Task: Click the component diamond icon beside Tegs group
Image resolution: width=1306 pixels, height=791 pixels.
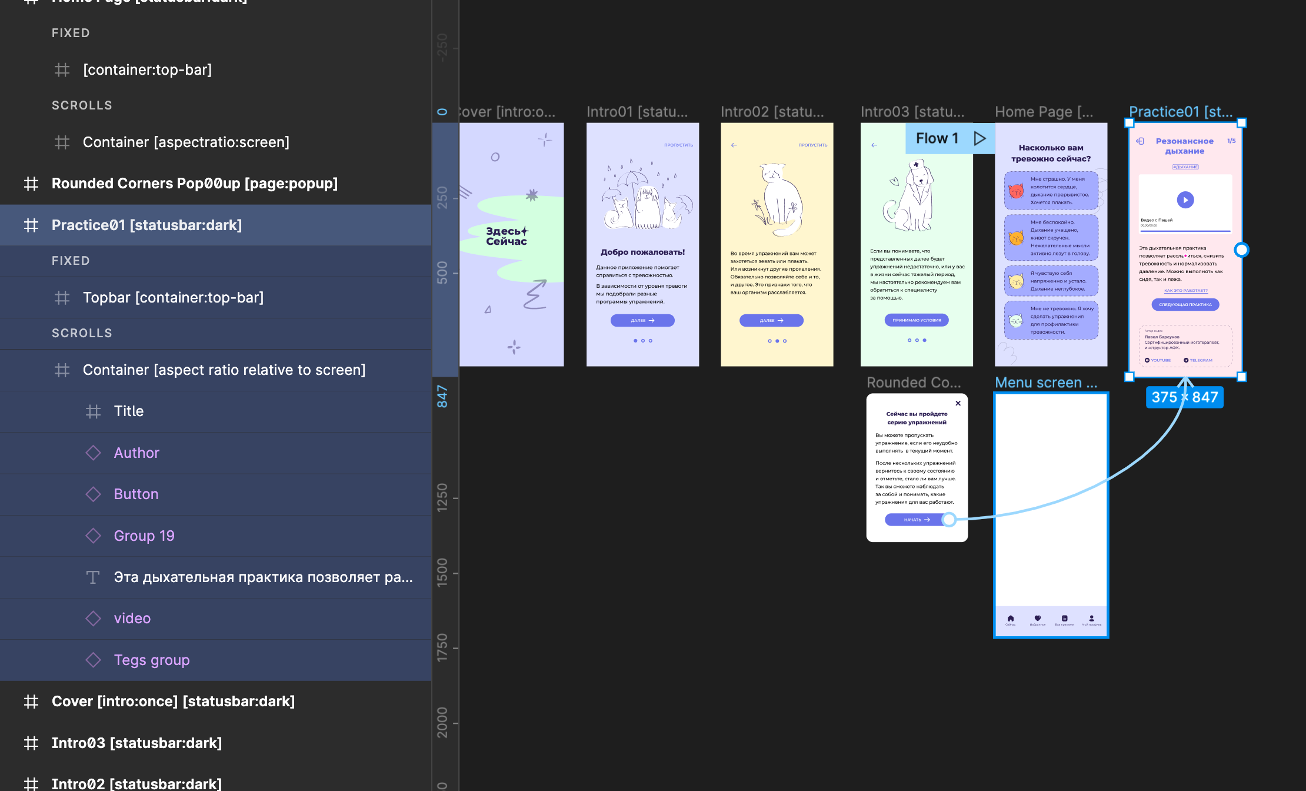Action: (x=93, y=660)
